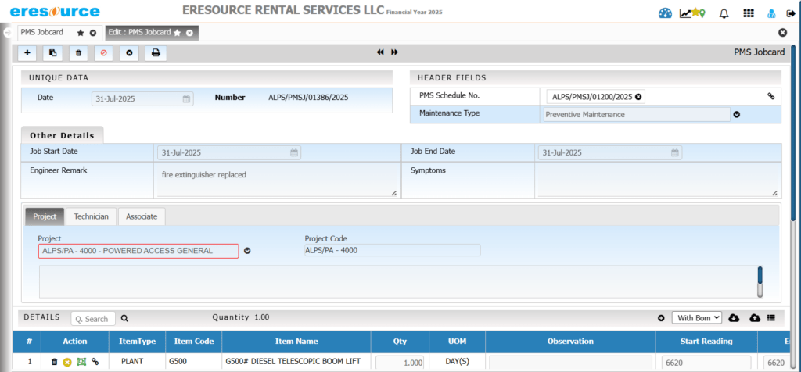Toggle star on Edit : PMS Jobcard tab

click(178, 33)
